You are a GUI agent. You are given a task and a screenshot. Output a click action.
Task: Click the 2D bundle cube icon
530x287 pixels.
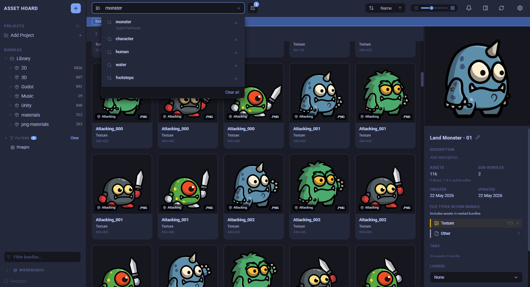coord(17,68)
